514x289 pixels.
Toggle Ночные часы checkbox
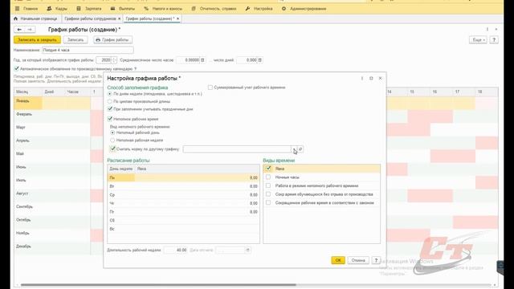pyautogui.click(x=268, y=177)
